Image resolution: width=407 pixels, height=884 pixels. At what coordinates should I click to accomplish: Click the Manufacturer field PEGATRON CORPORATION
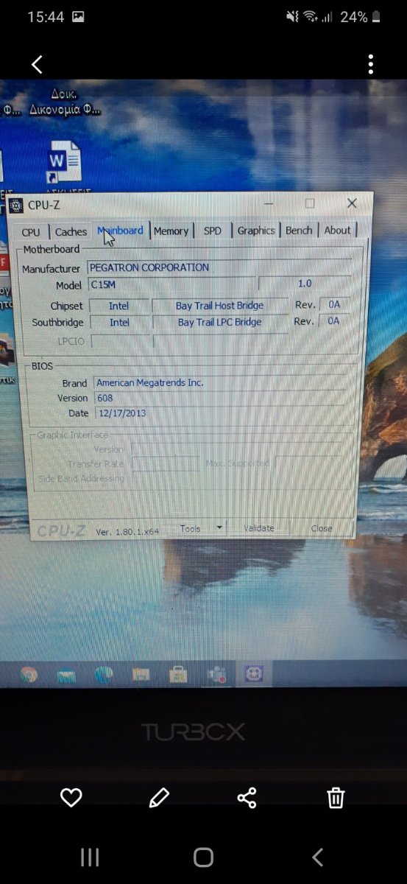click(x=219, y=267)
